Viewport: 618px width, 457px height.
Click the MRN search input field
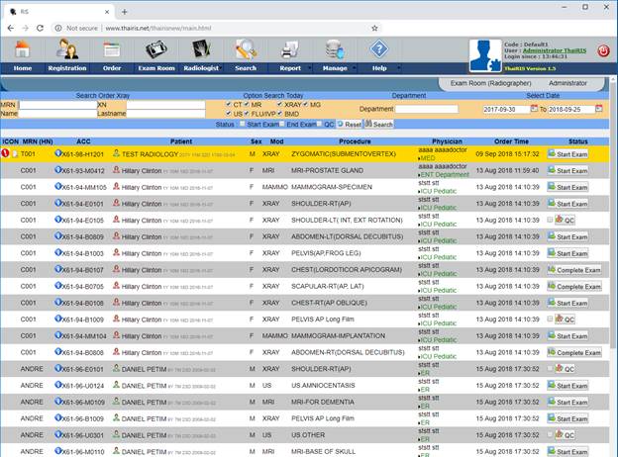tap(57, 104)
